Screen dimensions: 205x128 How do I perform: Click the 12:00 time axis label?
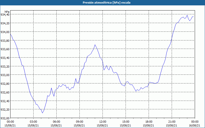pyautogui.click(x=103, y=122)
